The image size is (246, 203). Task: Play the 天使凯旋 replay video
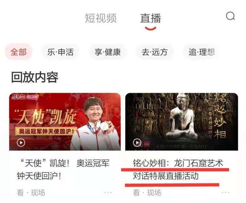coord(21,143)
